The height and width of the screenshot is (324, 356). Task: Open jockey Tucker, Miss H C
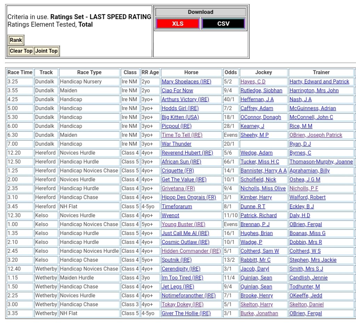pos(260,162)
